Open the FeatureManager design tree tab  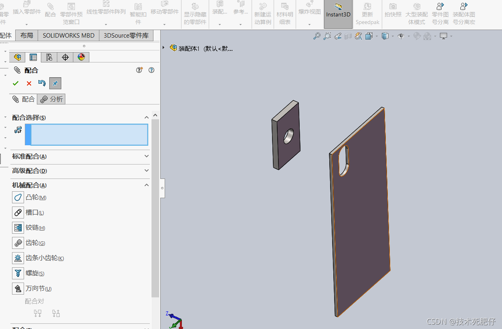click(17, 57)
